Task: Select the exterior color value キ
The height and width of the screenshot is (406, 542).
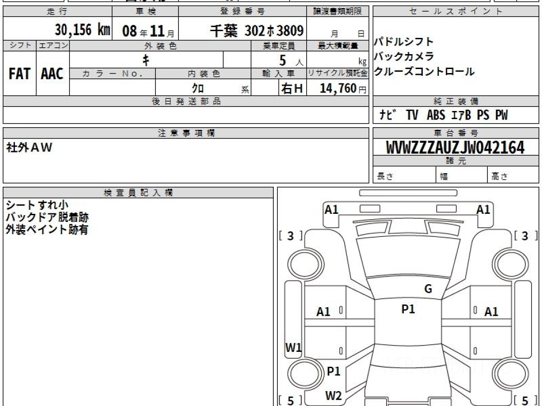Action: pyautogui.click(x=145, y=60)
